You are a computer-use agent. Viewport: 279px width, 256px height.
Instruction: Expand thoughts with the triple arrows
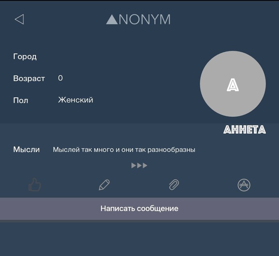139,165
